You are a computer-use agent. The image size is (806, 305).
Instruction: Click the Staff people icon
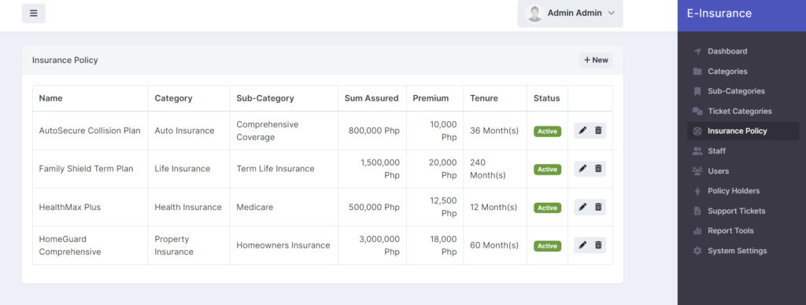pyautogui.click(x=697, y=151)
